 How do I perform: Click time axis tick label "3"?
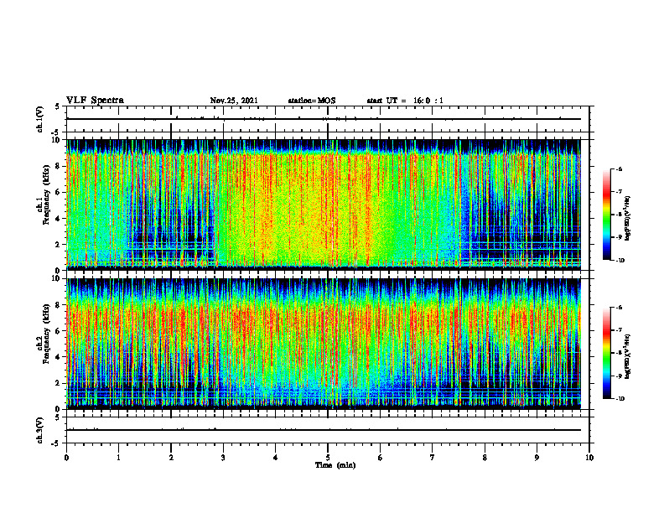coord(223,458)
